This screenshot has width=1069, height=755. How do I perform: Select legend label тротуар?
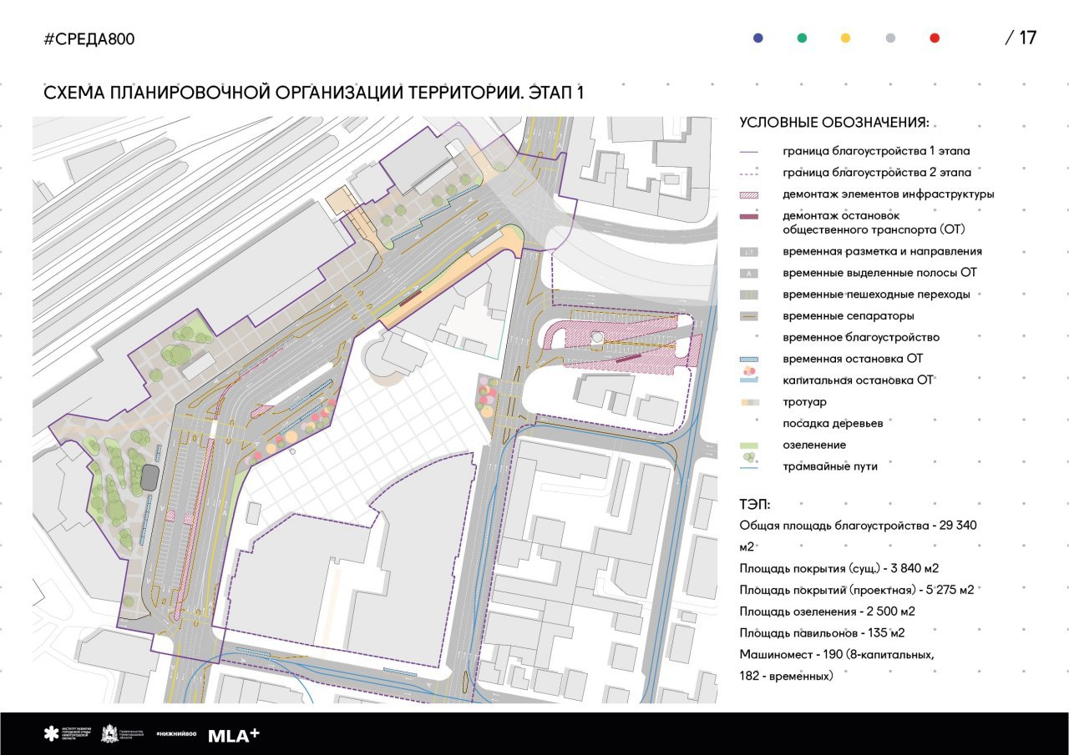point(804,402)
